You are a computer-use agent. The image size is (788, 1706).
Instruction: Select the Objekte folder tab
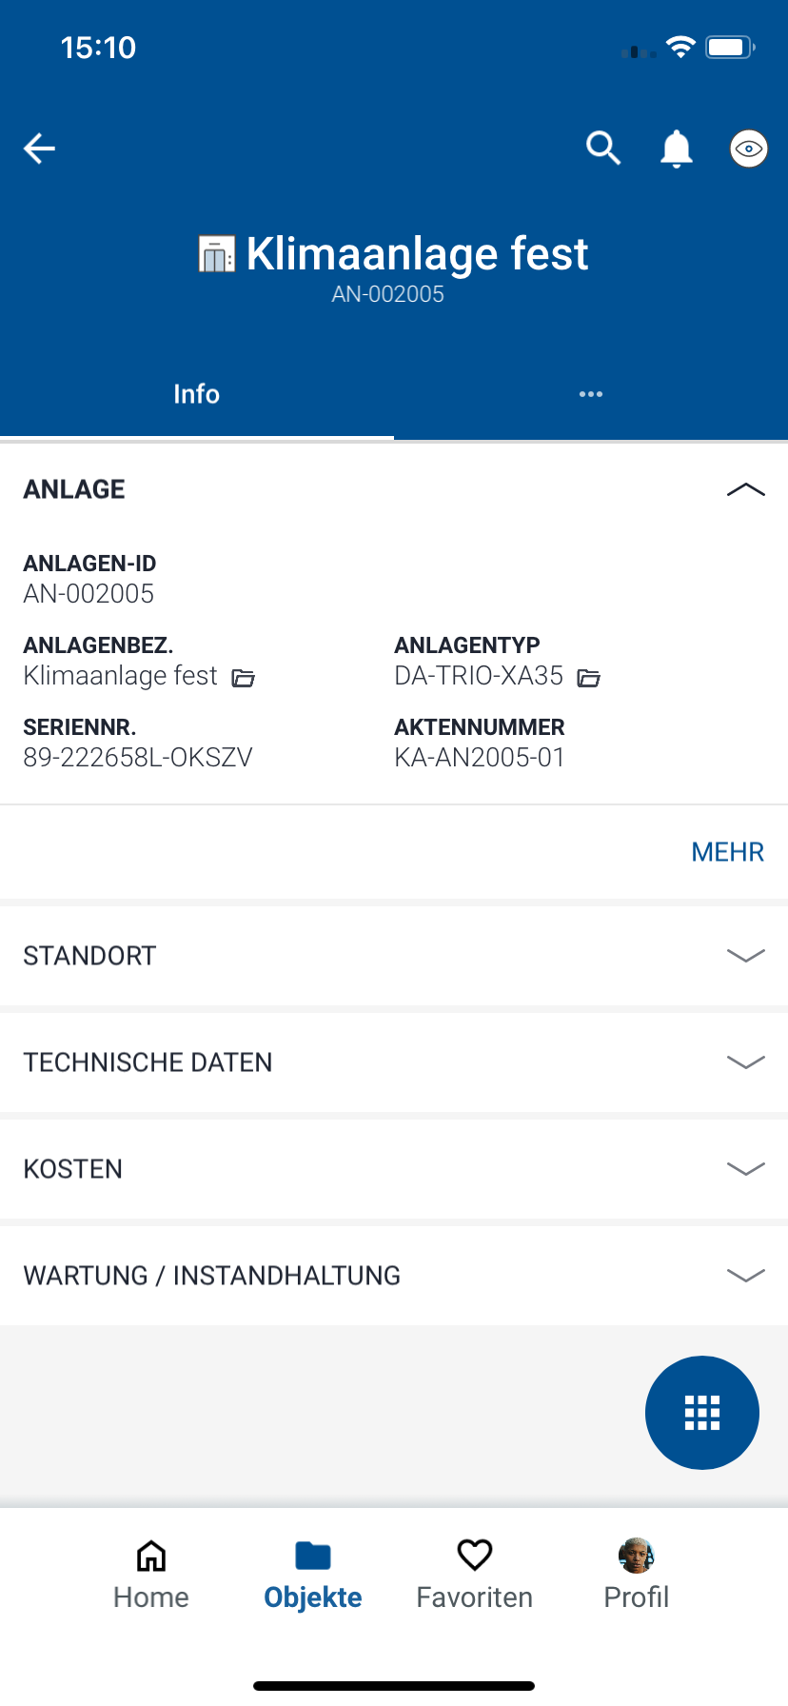(x=313, y=1574)
